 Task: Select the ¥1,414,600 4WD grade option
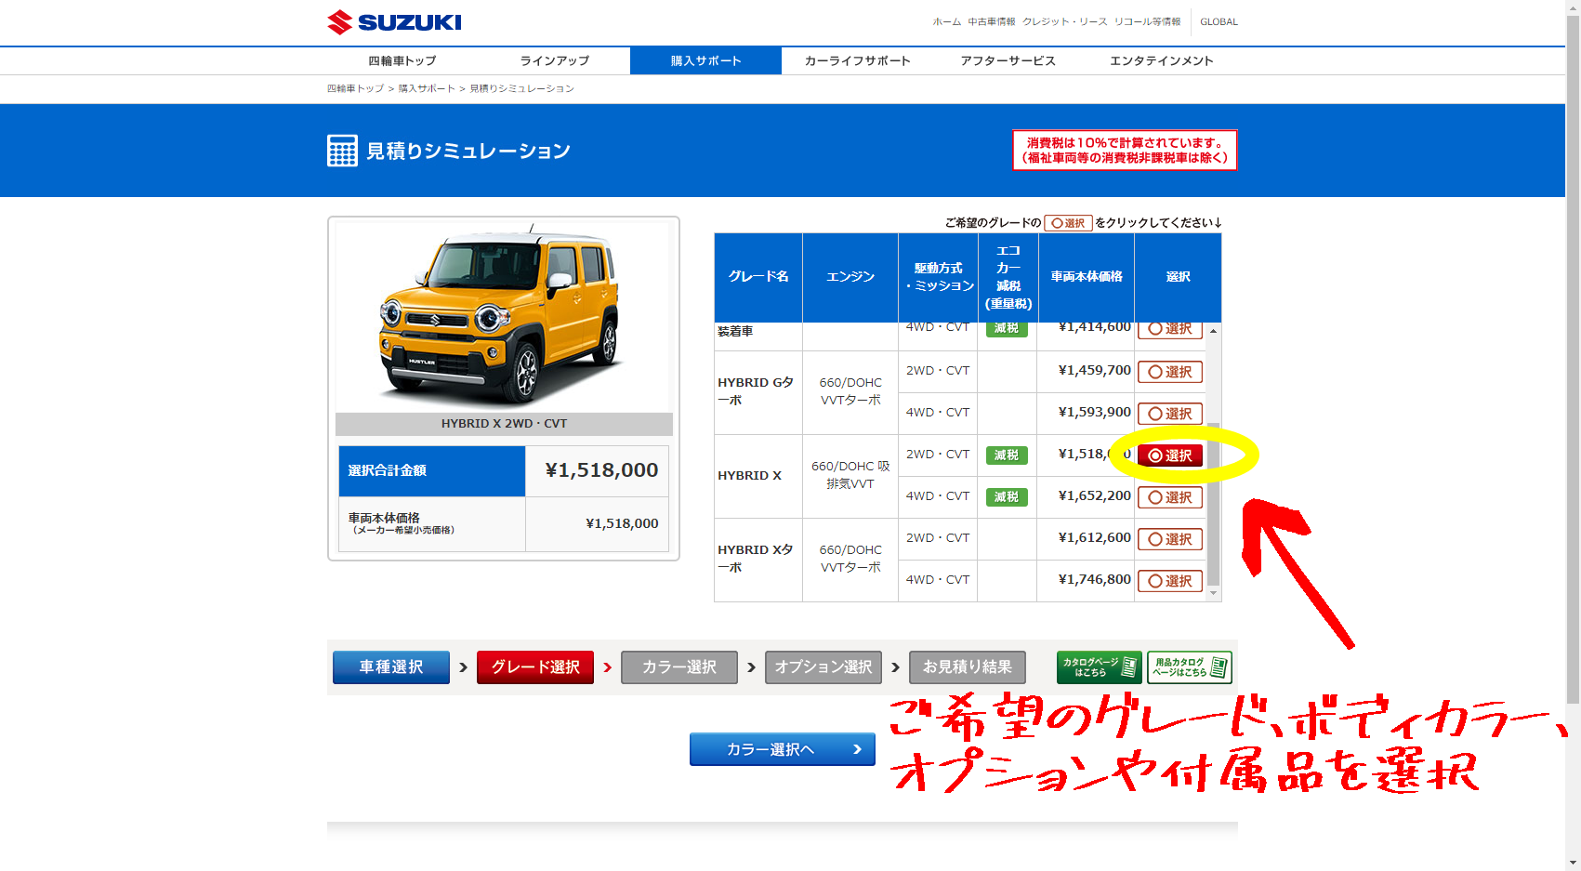(1170, 330)
